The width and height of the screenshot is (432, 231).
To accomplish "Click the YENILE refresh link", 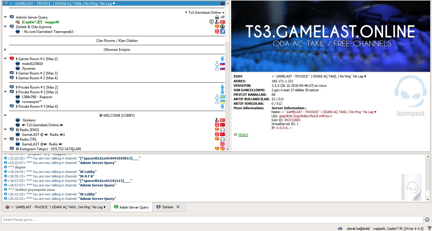I will tap(243, 135).
